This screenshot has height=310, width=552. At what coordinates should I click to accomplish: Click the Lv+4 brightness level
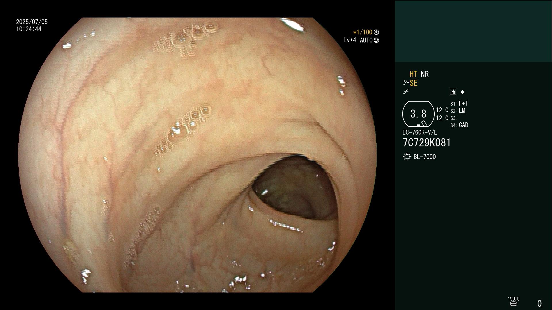tap(350, 40)
